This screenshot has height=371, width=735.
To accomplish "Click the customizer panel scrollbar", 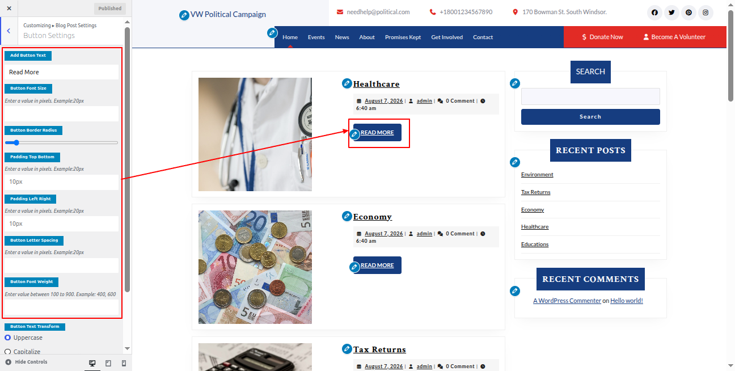I will tap(128, 159).
